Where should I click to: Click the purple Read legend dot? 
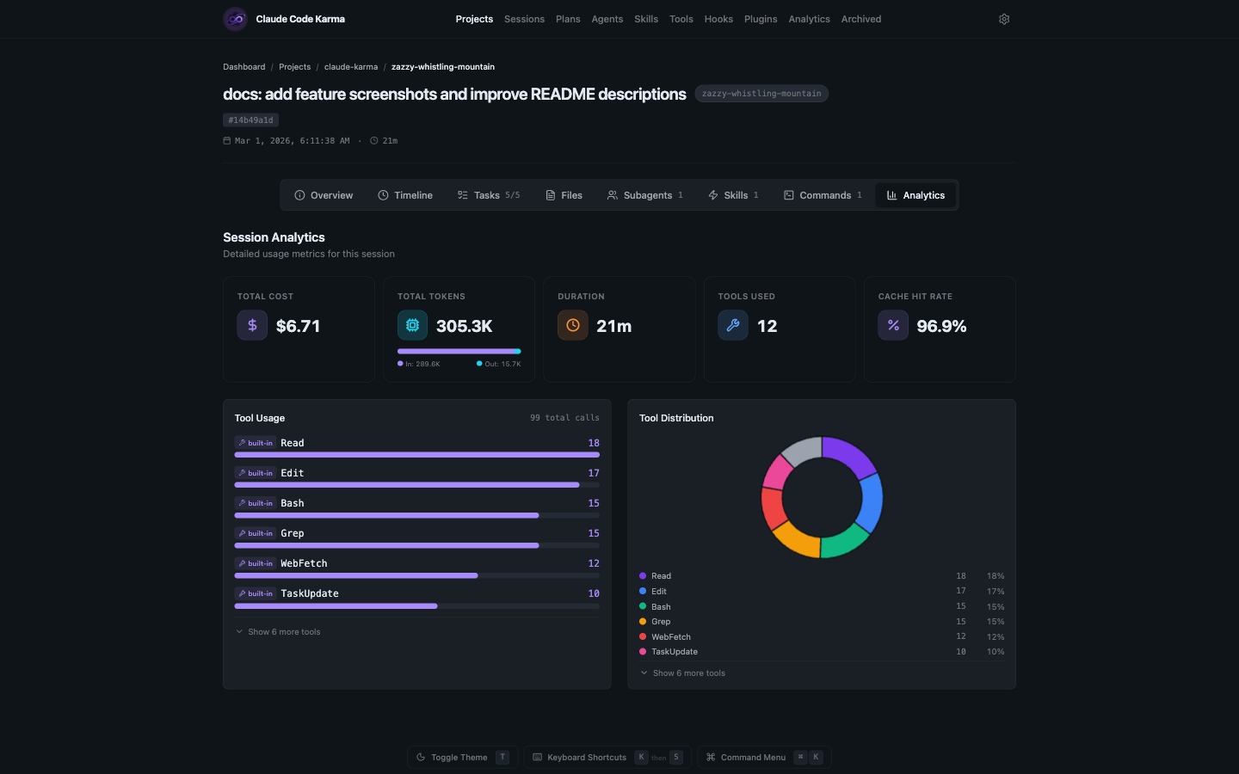coord(641,576)
